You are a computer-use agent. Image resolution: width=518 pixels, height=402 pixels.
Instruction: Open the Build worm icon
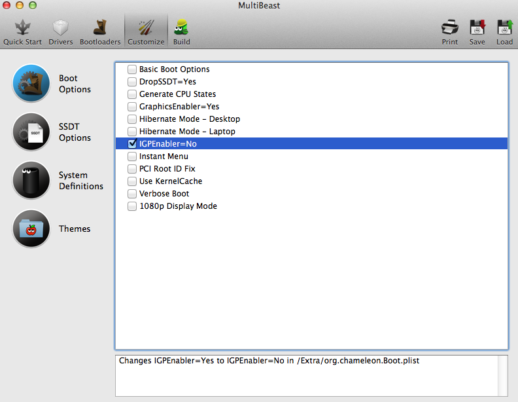181,27
